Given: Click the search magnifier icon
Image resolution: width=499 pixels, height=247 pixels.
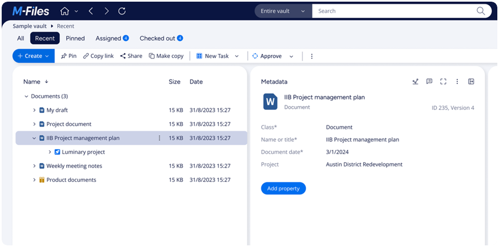Looking at the screenshot, I should [x=481, y=11].
